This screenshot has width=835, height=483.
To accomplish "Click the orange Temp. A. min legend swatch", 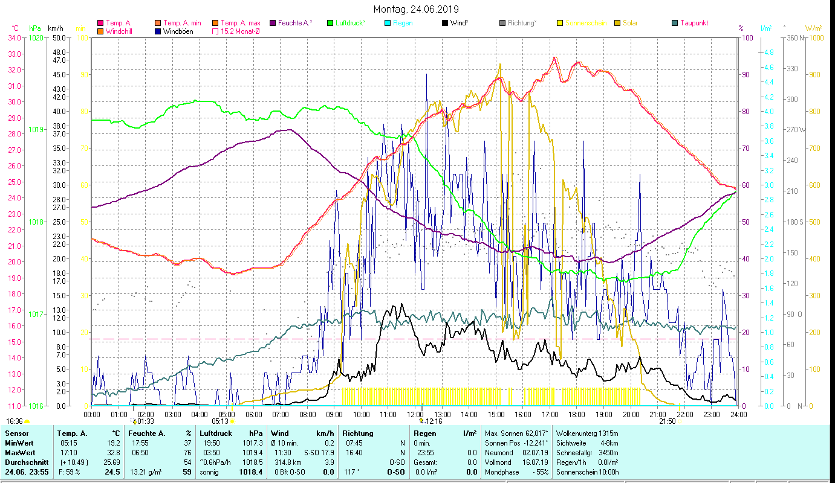I will [158, 23].
